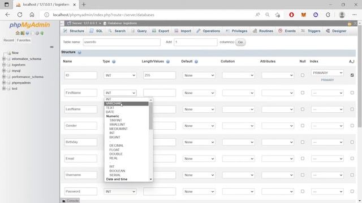Image resolution: width=362 pixels, height=203 pixels.
Task: Click the Length/Values field for ID
Action: (160, 75)
